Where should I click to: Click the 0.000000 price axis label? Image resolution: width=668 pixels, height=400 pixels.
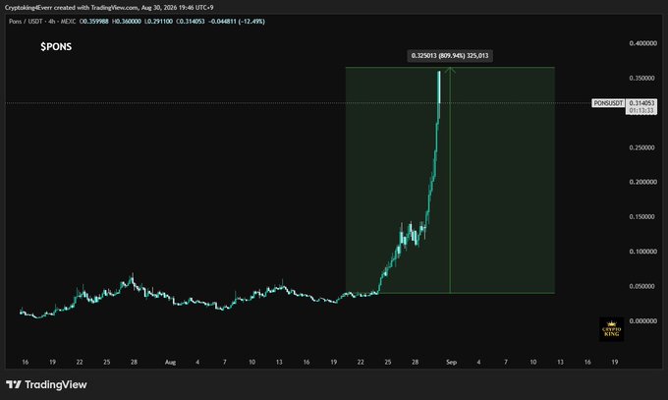point(642,320)
